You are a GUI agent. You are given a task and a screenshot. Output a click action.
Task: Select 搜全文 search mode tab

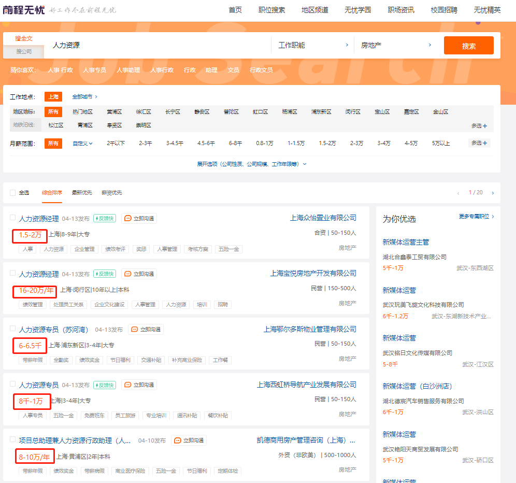[x=24, y=38]
